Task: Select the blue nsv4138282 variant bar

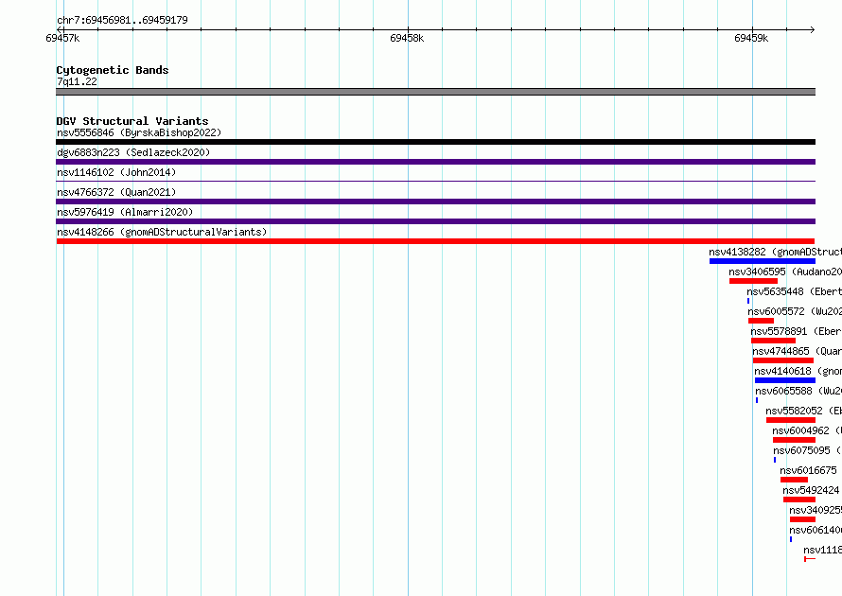Action: click(763, 261)
